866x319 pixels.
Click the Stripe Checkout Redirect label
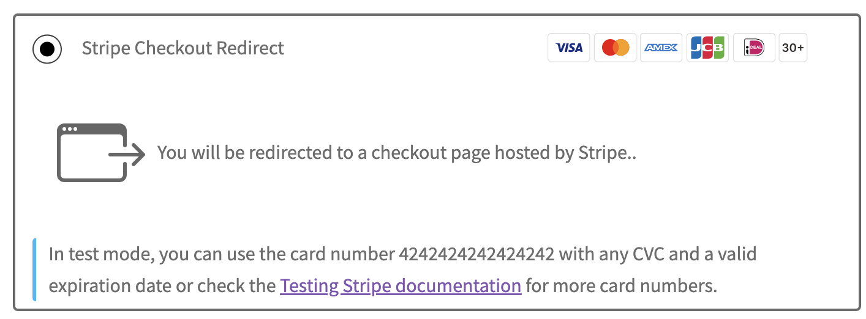click(x=183, y=48)
